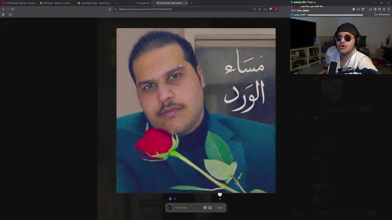
Task: Open the red shield extension icon
Action: coord(270,9)
